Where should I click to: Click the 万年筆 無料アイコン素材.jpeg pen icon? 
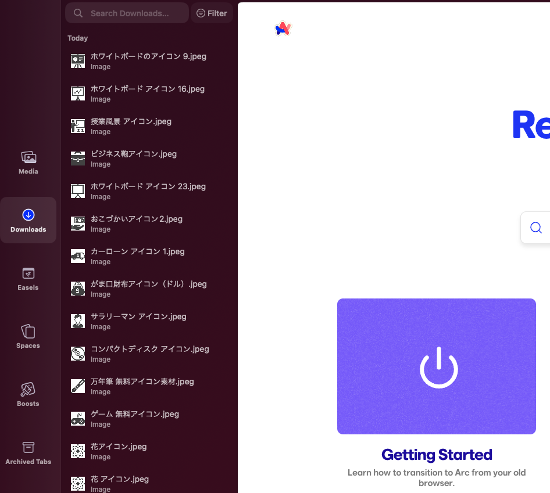click(78, 387)
